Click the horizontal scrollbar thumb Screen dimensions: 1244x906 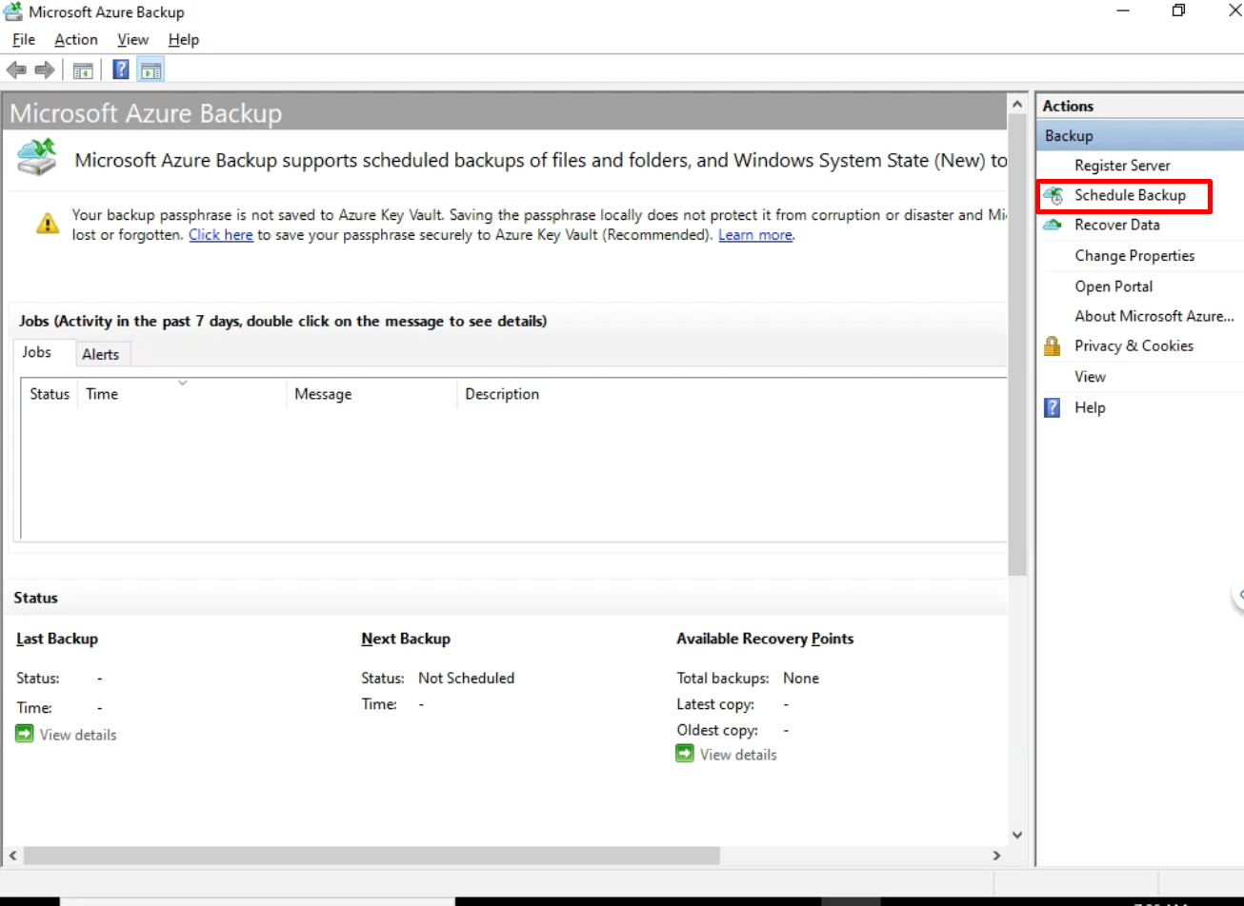click(x=371, y=856)
